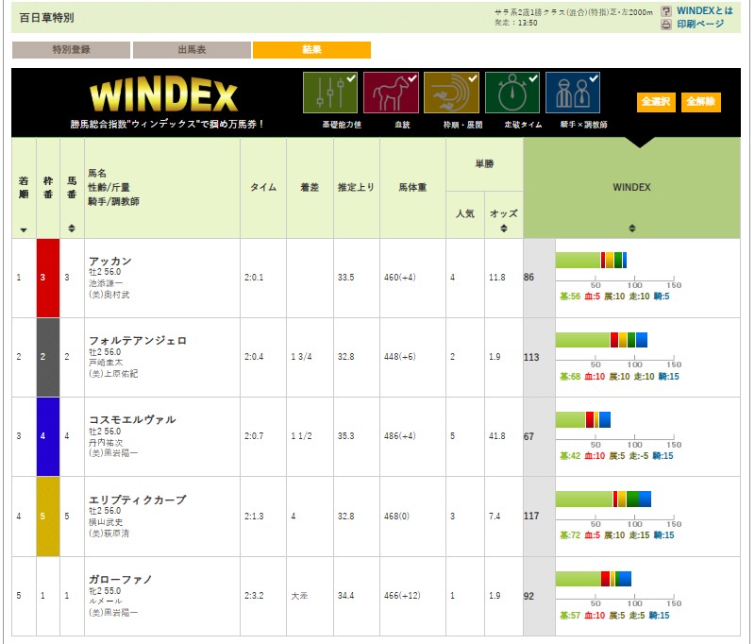Click the 血統 horse icon

(x=390, y=93)
